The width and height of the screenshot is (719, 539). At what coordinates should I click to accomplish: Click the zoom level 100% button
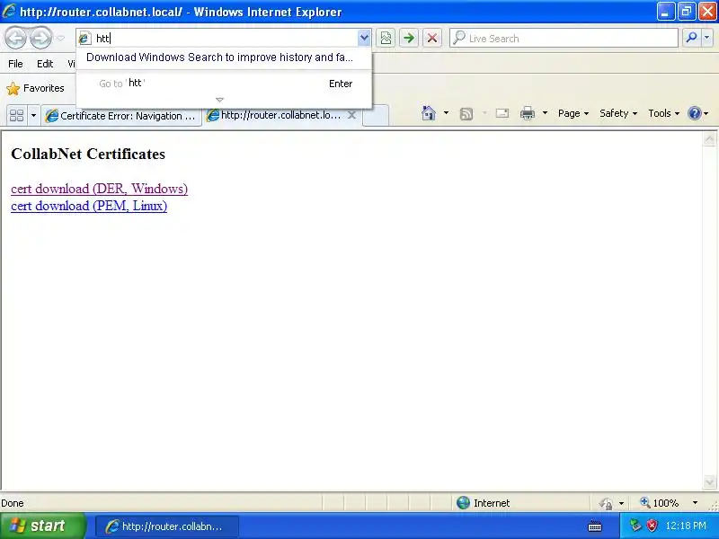click(660, 503)
